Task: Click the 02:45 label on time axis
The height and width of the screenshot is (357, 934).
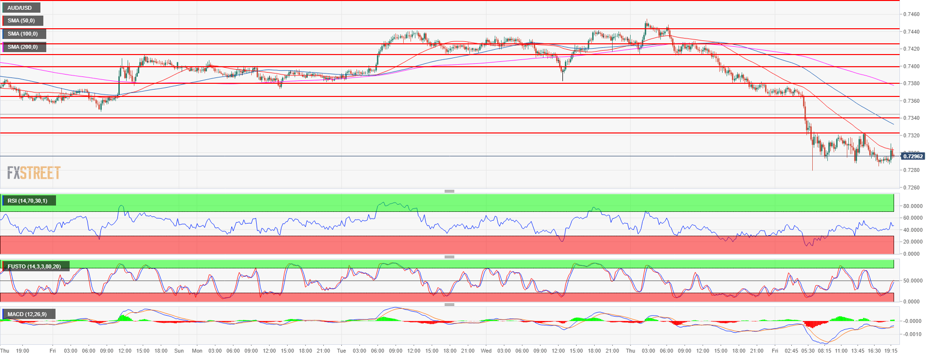Action: coord(791,351)
